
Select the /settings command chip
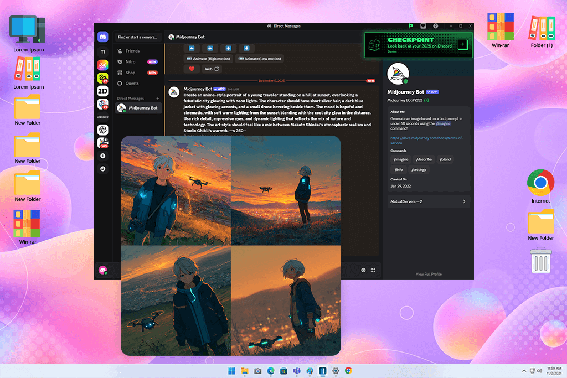coord(419,169)
